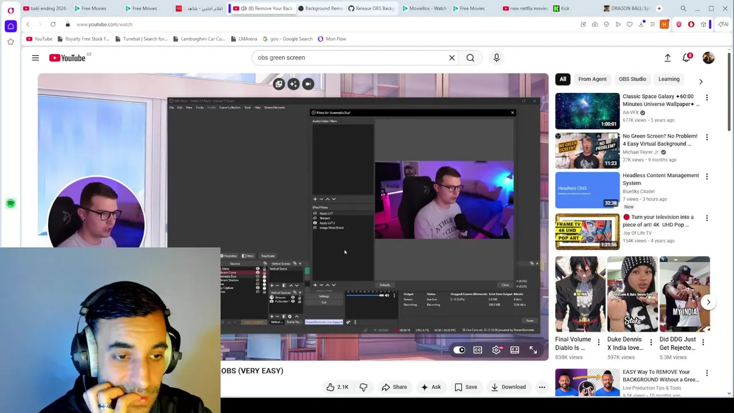The width and height of the screenshot is (734, 413).
Task: Like the video (2.1K)
Action: tap(337, 387)
